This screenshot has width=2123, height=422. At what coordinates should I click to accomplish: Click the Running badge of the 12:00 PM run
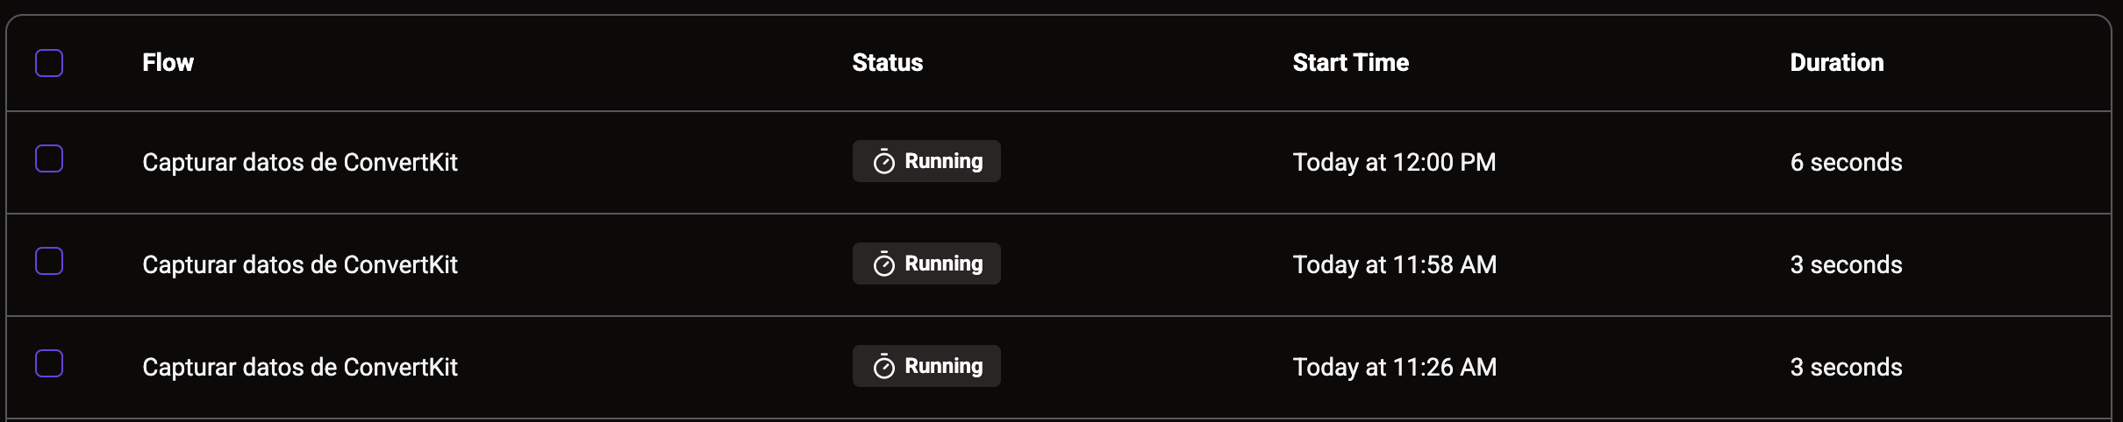[926, 161]
